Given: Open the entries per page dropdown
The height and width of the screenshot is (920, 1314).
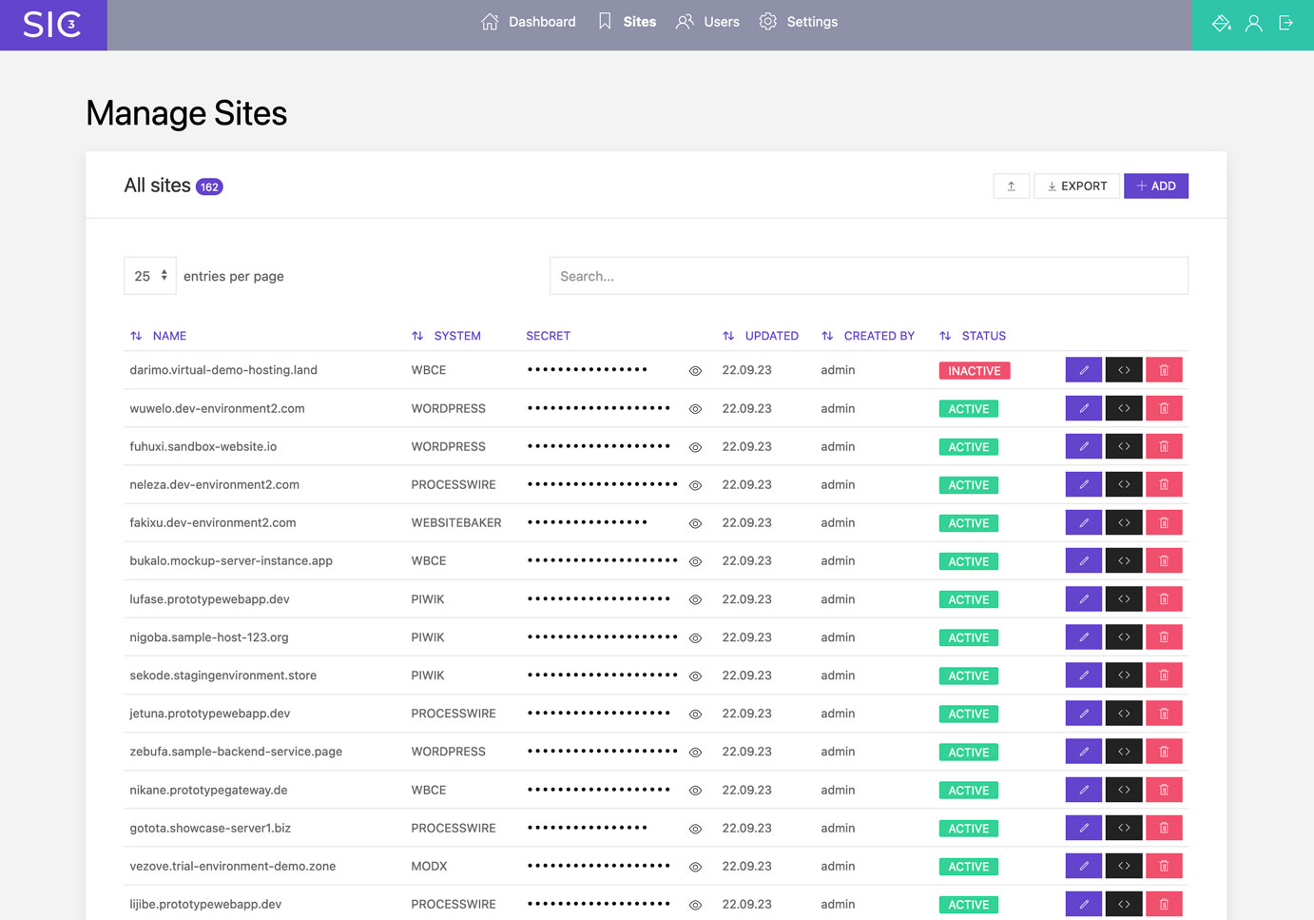Looking at the screenshot, I should coord(150,276).
